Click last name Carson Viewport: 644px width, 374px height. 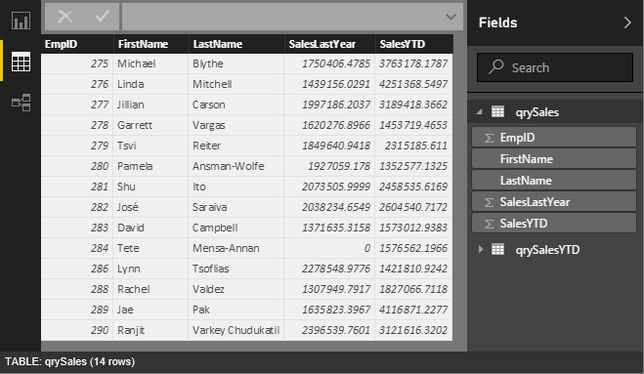coord(209,104)
